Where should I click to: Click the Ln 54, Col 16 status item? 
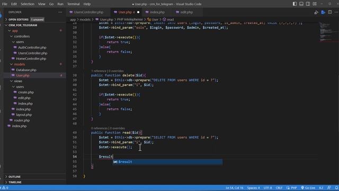coord(234,188)
